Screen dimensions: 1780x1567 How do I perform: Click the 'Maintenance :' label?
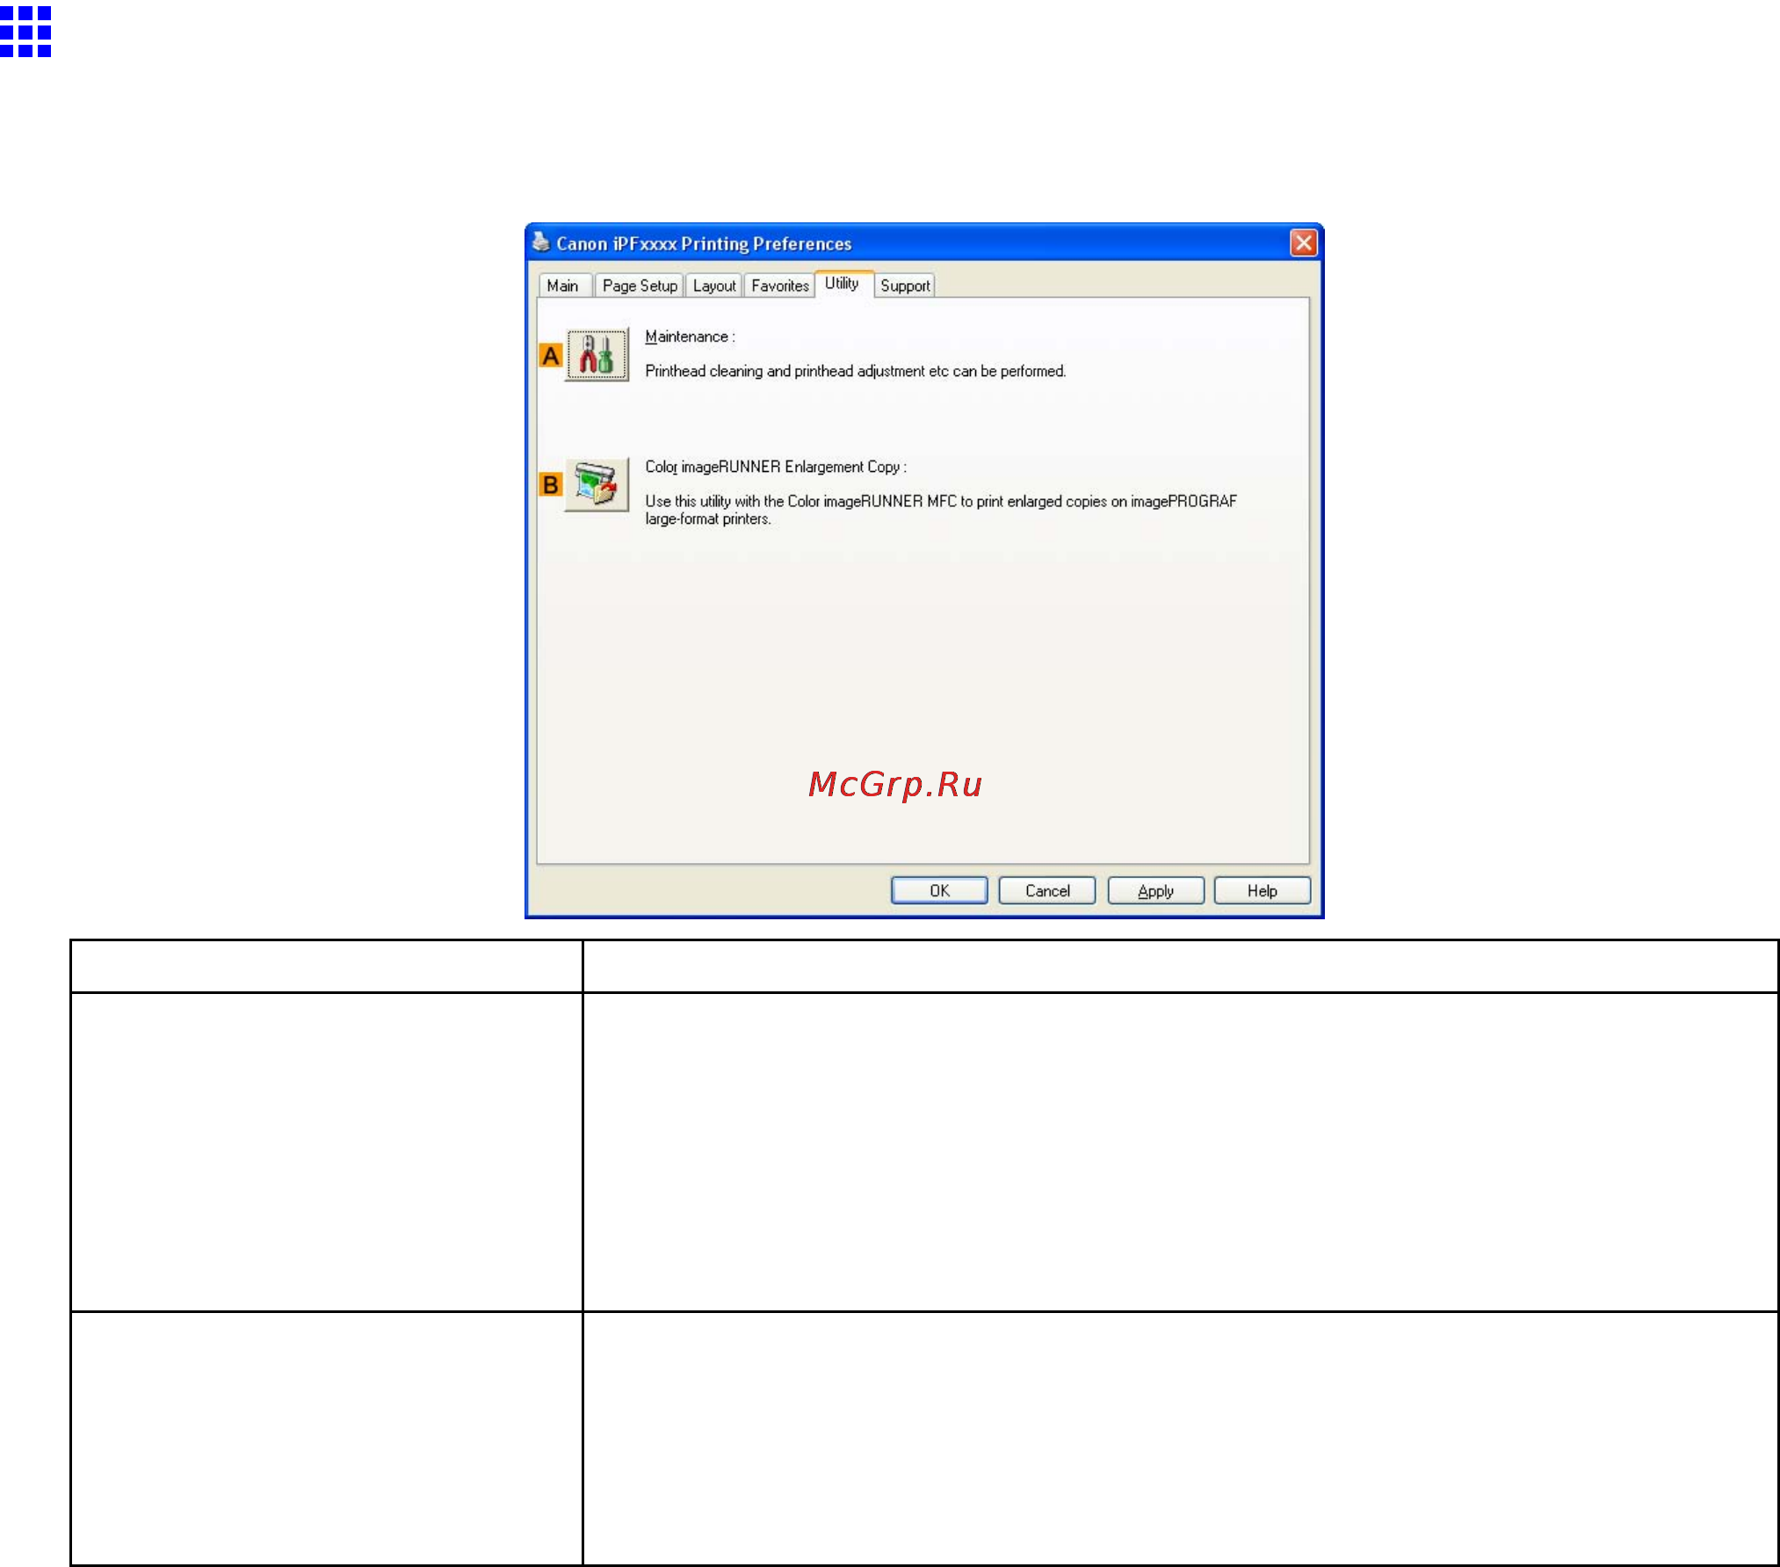coord(690,337)
